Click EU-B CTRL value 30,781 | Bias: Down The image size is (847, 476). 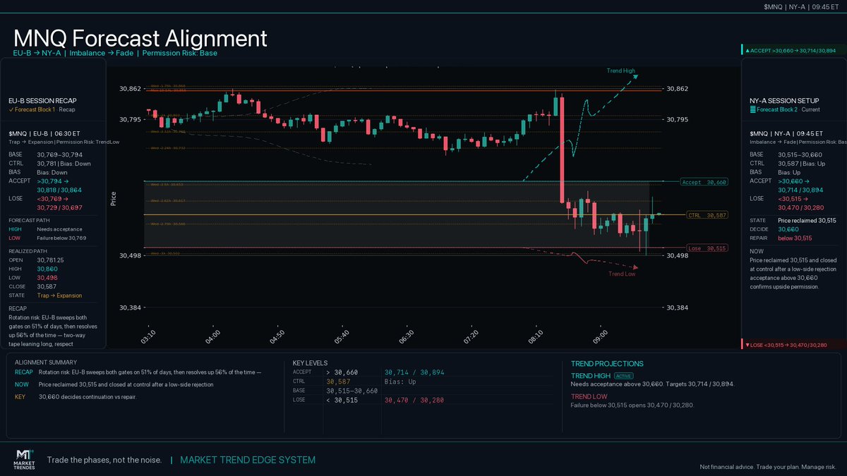(x=64, y=163)
